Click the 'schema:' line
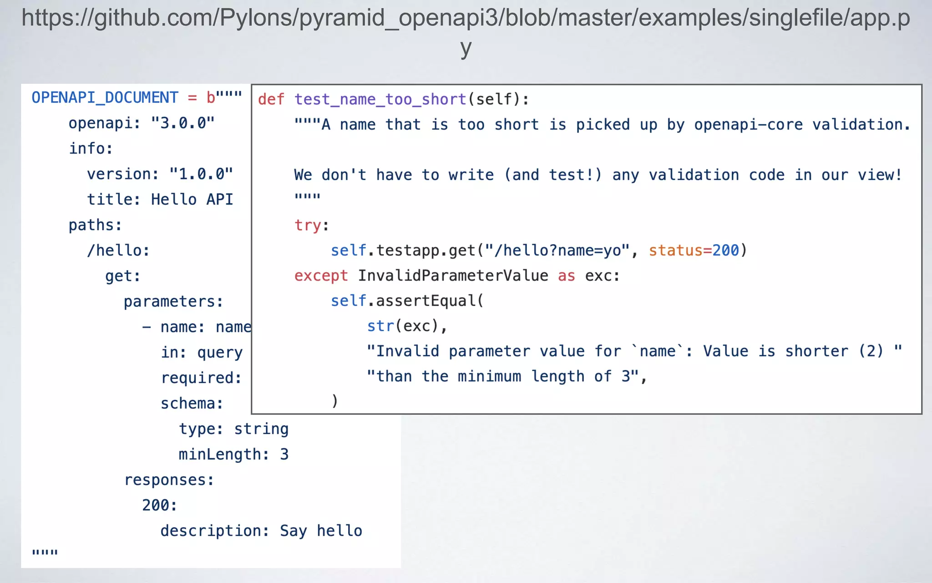This screenshot has height=583, width=932. (192, 404)
